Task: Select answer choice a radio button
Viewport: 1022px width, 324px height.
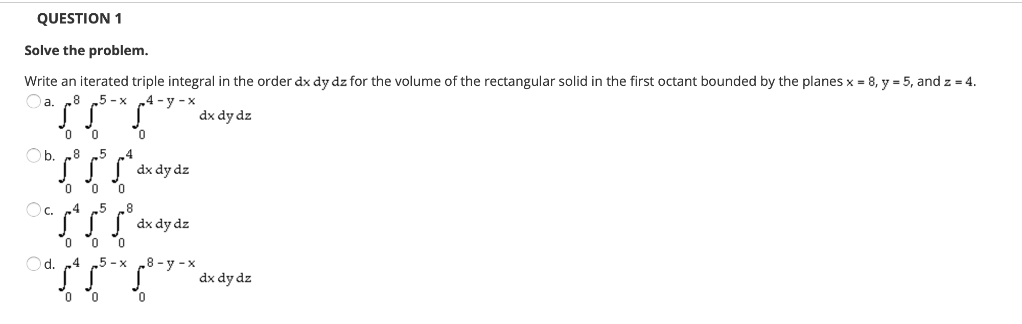Action: click(33, 102)
